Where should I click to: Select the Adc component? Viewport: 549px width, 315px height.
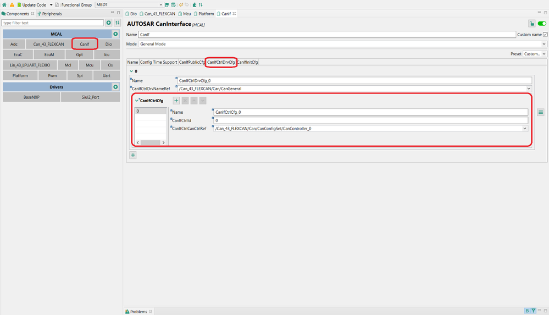[14, 44]
